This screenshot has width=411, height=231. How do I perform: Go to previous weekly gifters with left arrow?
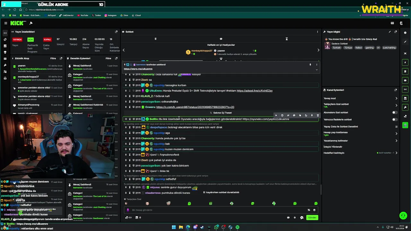pyautogui.click(x=124, y=50)
